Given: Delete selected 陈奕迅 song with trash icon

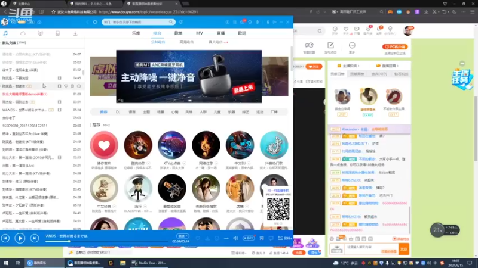Looking at the screenshot, I should coord(72,86).
